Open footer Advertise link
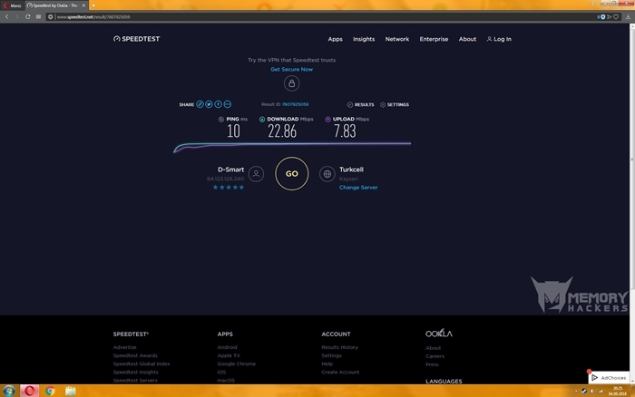 tap(125, 347)
